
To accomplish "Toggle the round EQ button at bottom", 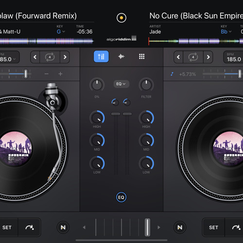I will [x=121, y=197].
